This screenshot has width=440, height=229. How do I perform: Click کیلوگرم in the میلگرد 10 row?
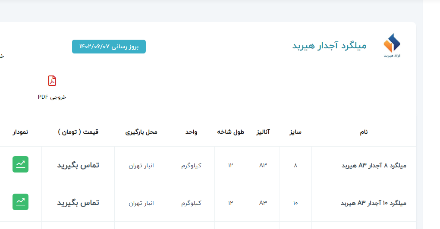coord(191,203)
